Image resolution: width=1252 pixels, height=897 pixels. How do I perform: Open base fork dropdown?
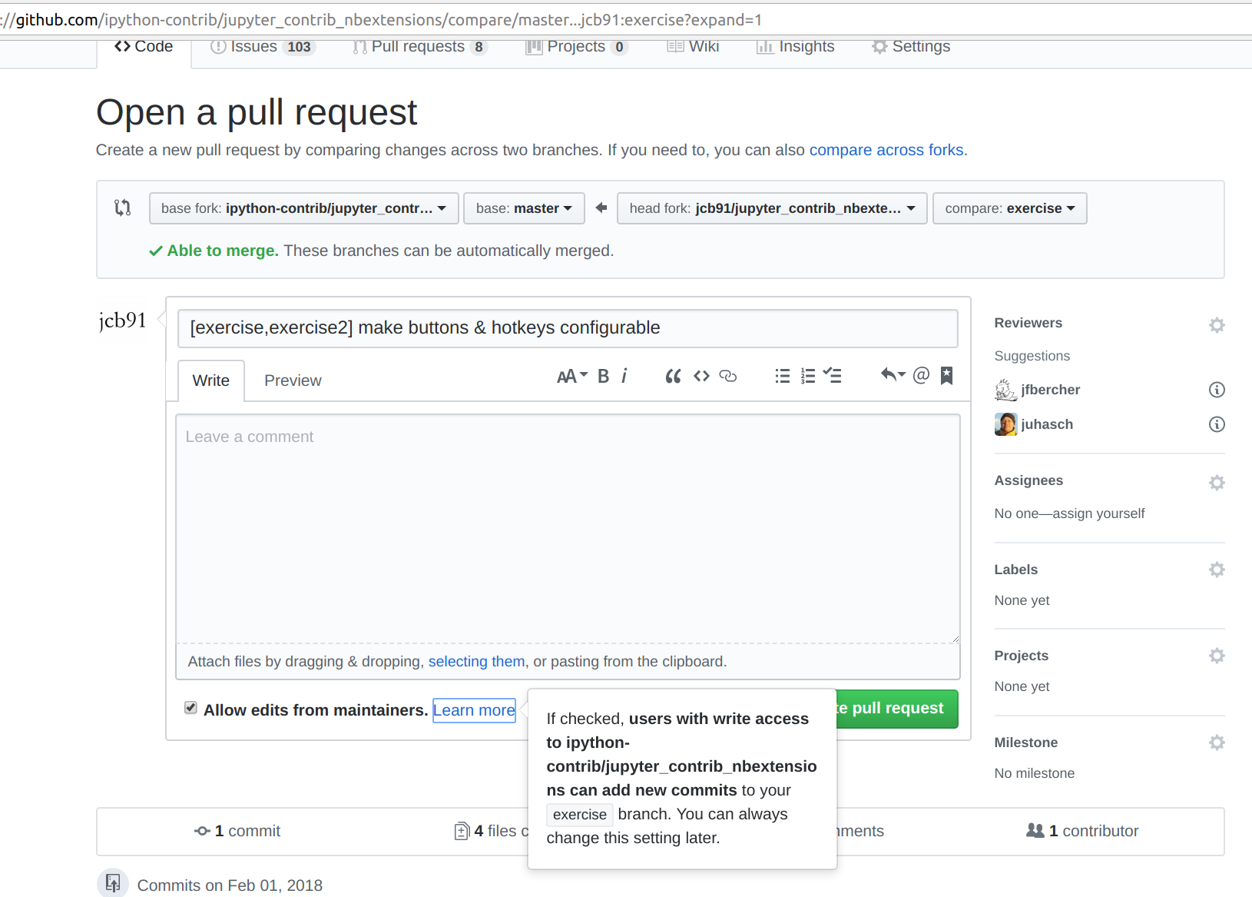pos(303,208)
